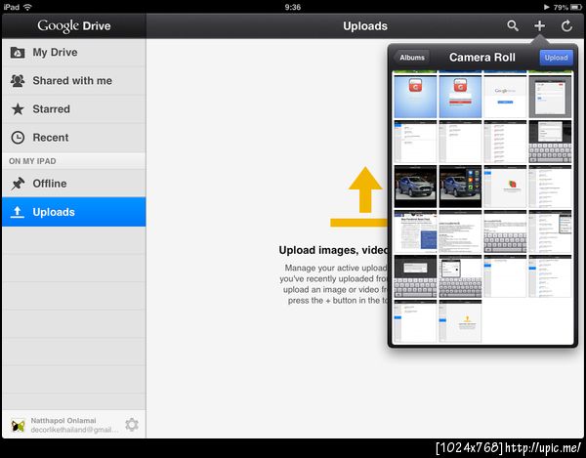This screenshot has height=458, width=586.
Task: Select gray-framed form thumbnail in top row
Action: pyautogui.click(x=550, y=97)
